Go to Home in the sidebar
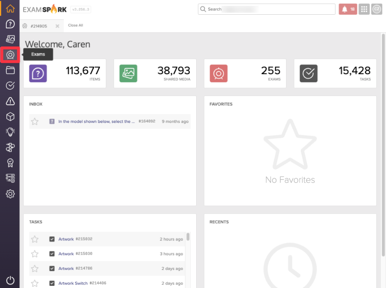The width and height of the screenshot is (386, 288). pos(10,8)
